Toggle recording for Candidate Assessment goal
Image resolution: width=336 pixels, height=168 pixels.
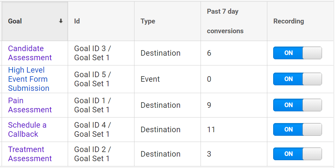point(297,53)
